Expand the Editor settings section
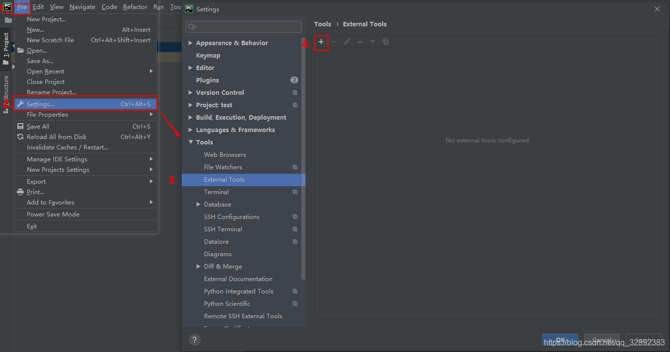This screenshot has height=352, width=670. tap(190, 68)
